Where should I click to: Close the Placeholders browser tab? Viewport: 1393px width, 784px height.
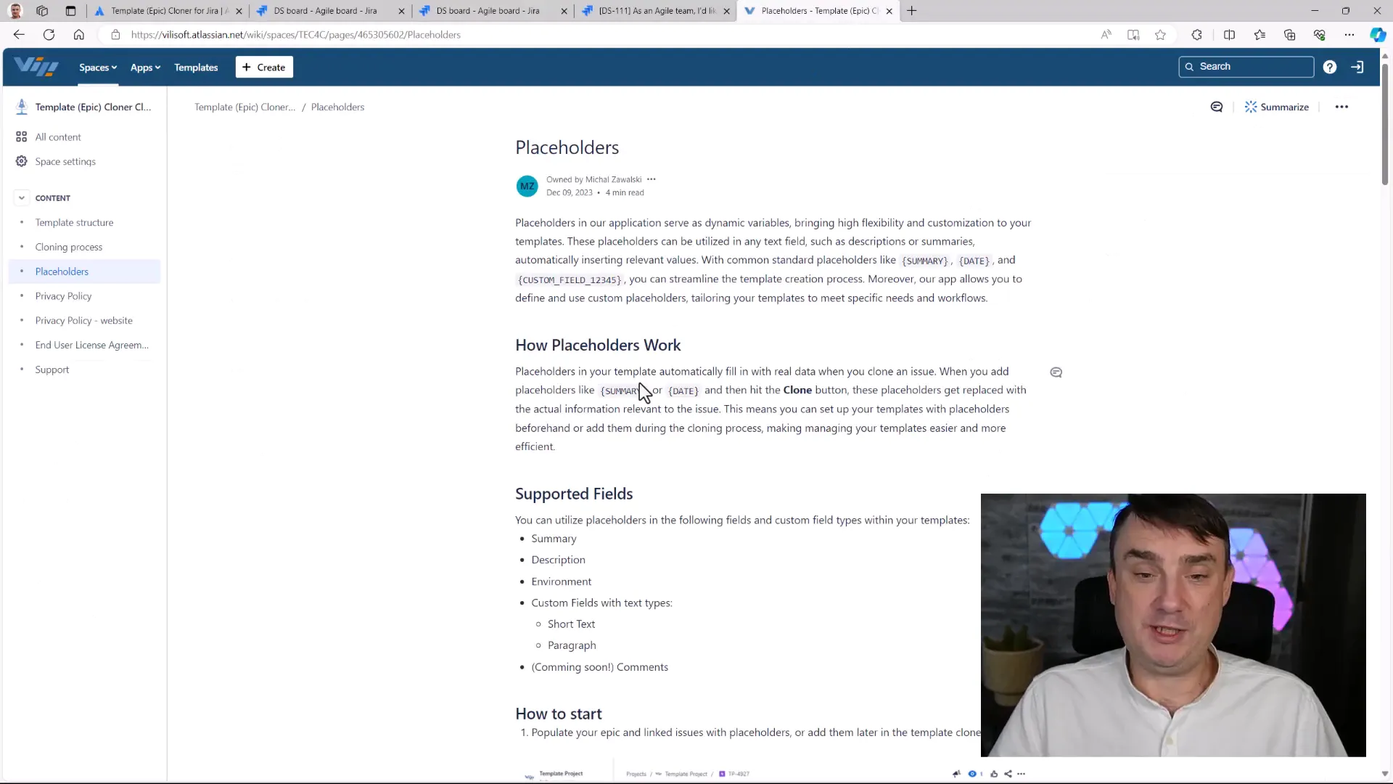tap(889, 11)
